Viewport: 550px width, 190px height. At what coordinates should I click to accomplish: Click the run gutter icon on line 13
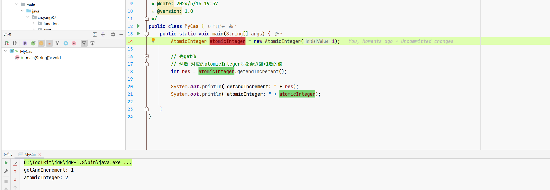(x=138, y=33)
